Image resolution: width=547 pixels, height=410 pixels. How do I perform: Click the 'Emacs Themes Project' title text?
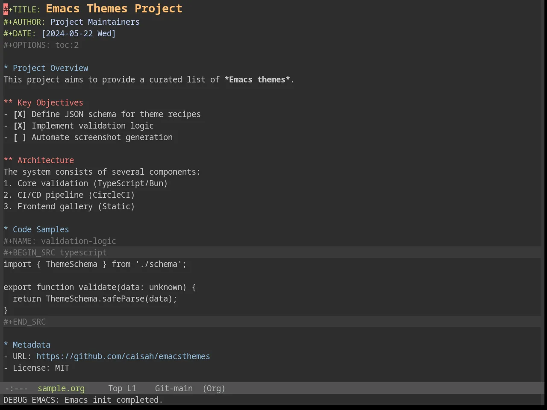[114, 9]
